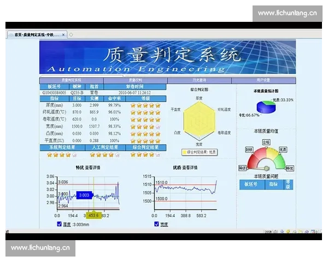Screen dimensions: 328x262
Task: Click the 终轧温度(℃) row label
Action: (x=54, y=112)
